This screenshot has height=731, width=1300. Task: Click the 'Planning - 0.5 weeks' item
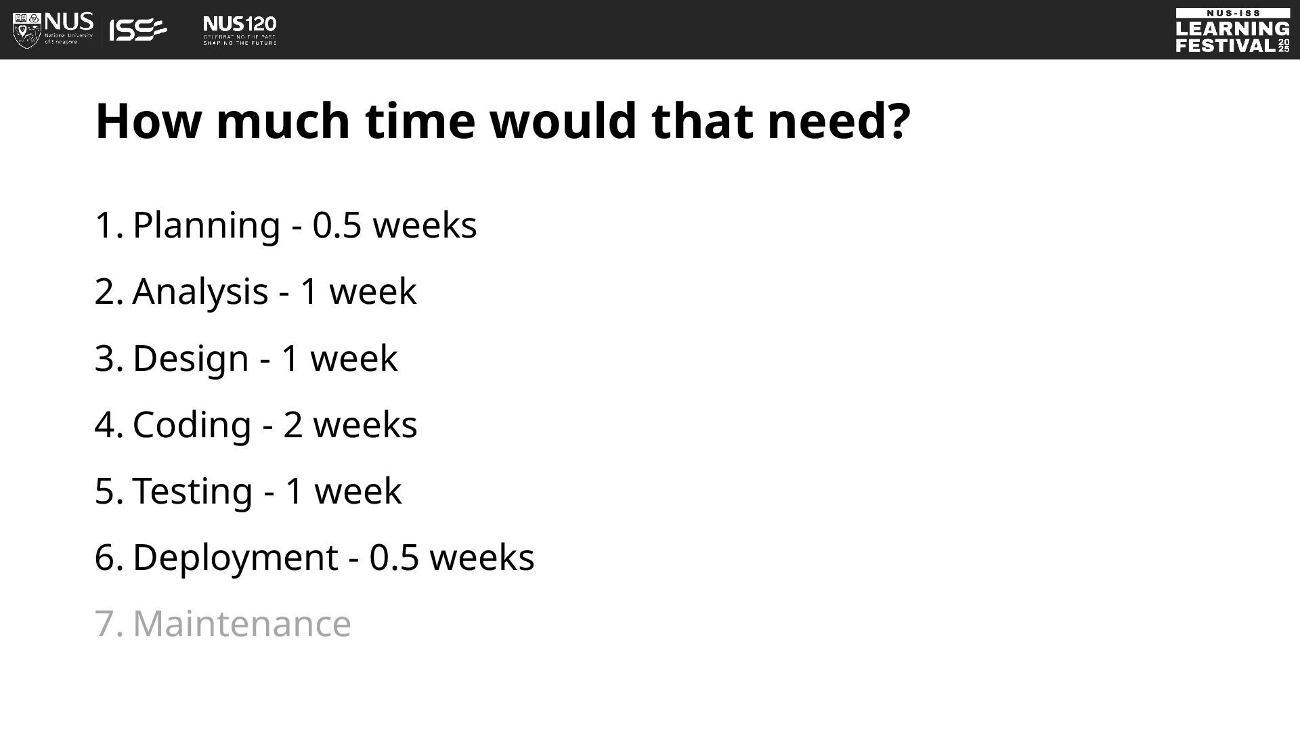(x=305, y=225)
